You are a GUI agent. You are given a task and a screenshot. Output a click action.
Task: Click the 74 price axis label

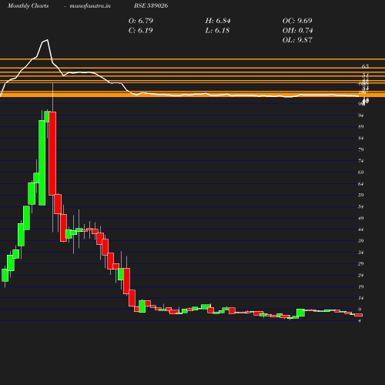coord(361,161)
